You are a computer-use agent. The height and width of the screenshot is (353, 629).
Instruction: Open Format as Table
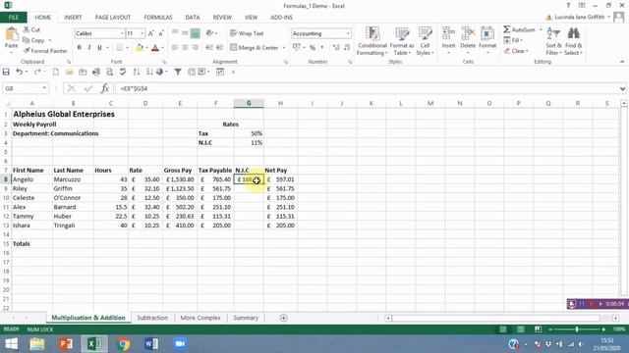(402, 41)
